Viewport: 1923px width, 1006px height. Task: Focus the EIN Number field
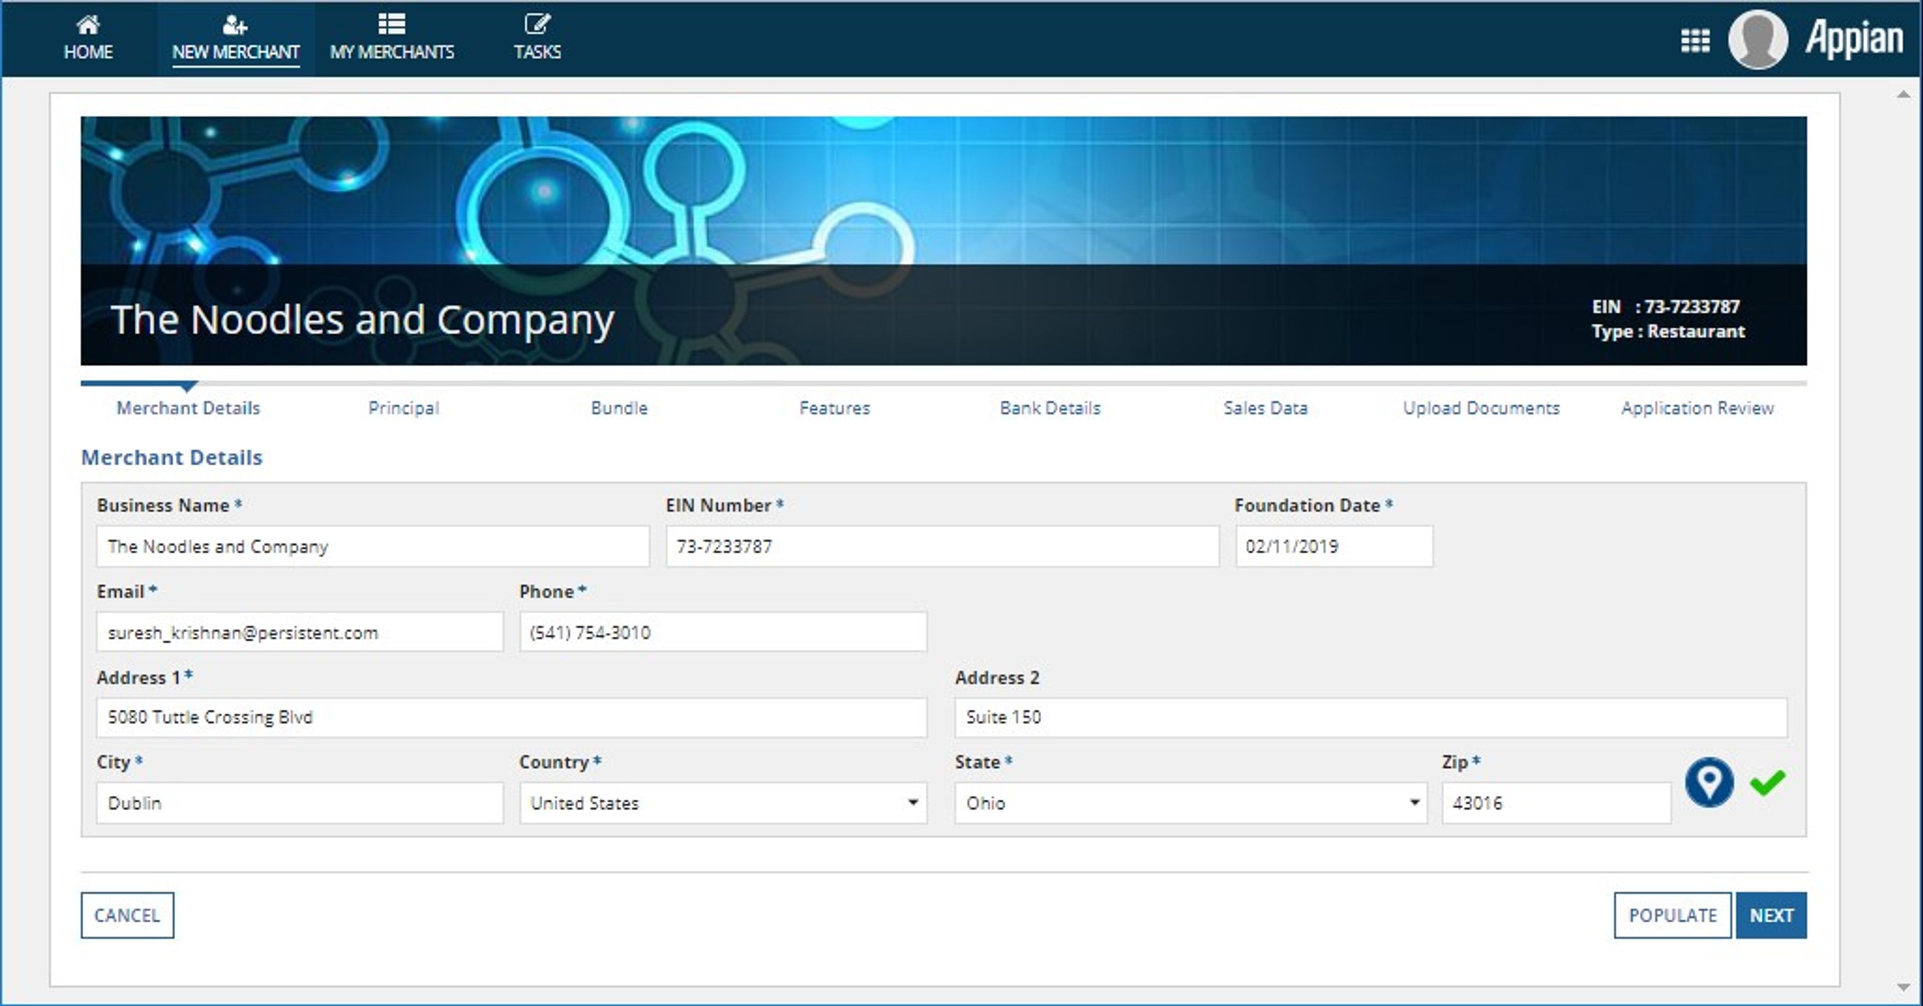(x=942, y=546)
